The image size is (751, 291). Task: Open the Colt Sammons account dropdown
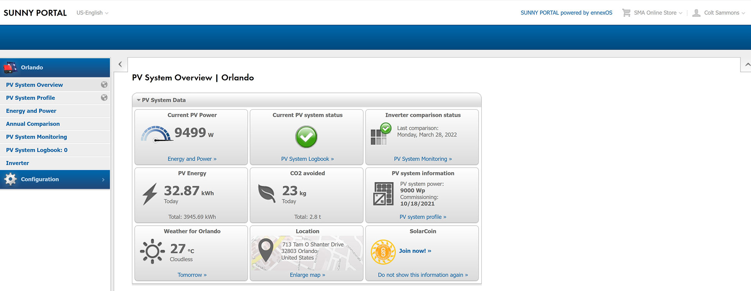724,13
